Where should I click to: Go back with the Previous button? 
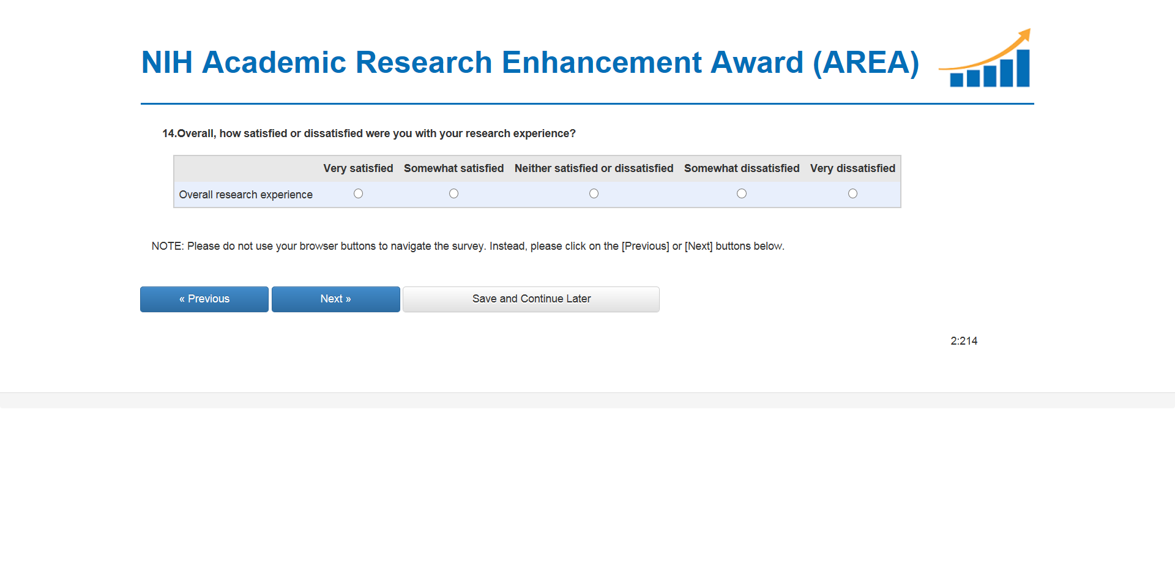[x=204, y=299]
